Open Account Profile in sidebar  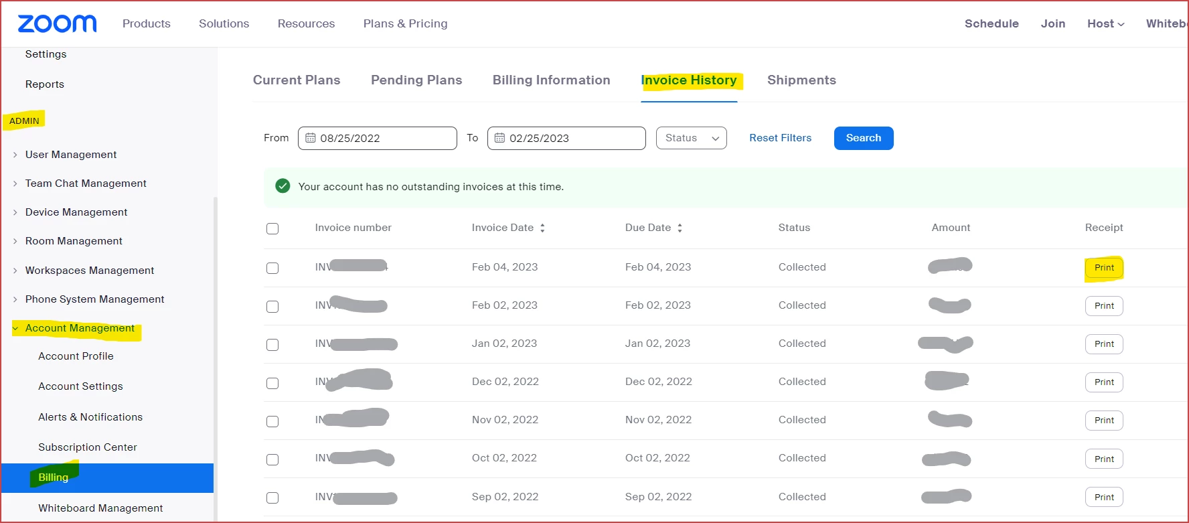click(x=76, y=356)
